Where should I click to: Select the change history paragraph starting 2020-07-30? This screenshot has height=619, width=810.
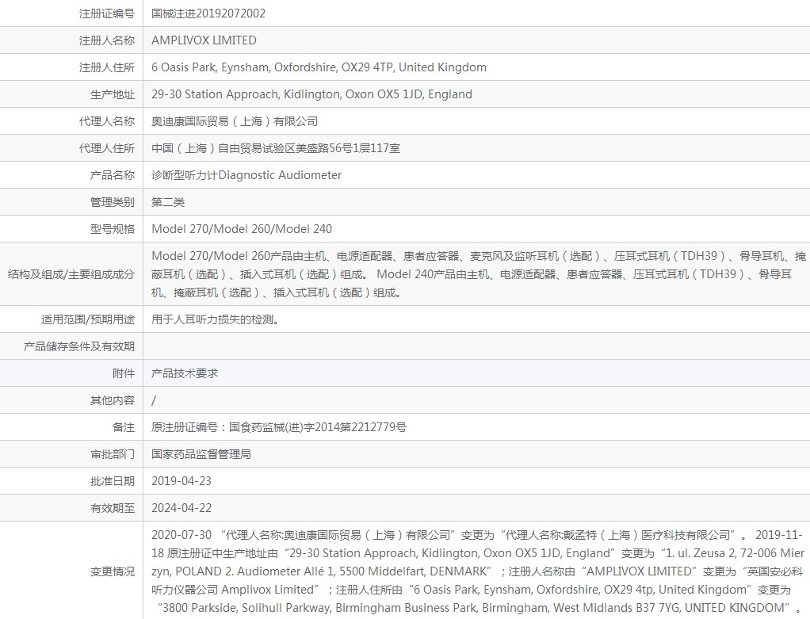479,571
